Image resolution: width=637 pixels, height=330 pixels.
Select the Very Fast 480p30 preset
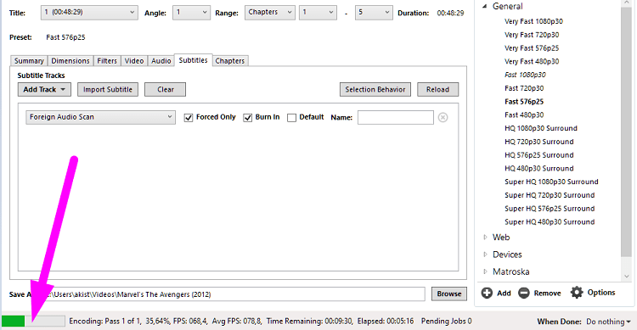click(x=532, y=62)
